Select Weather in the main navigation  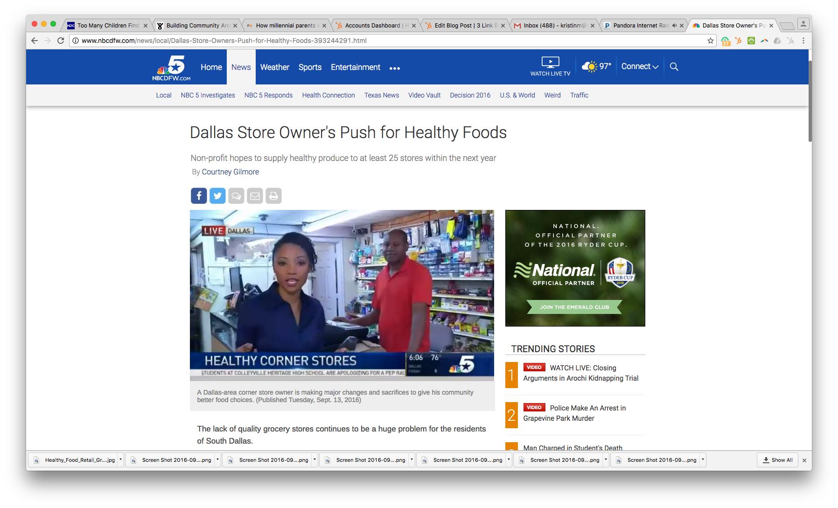275,67
